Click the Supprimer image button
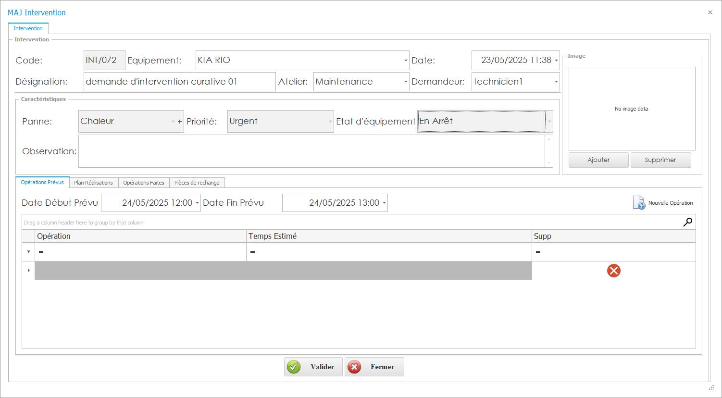This screenshot has height=398, width=722. 660,160
